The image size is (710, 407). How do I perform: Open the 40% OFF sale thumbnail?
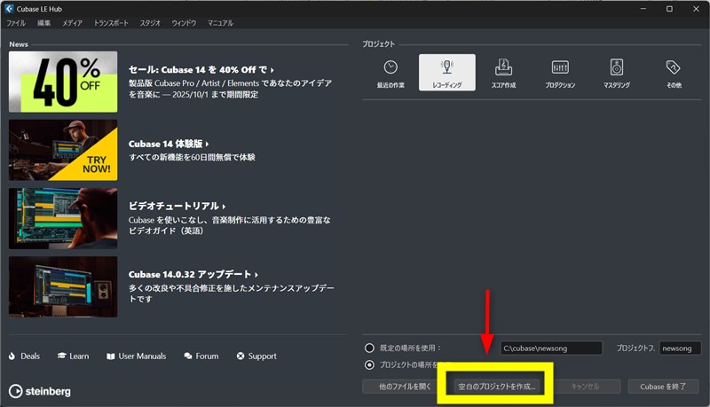(x=63, y=82)
